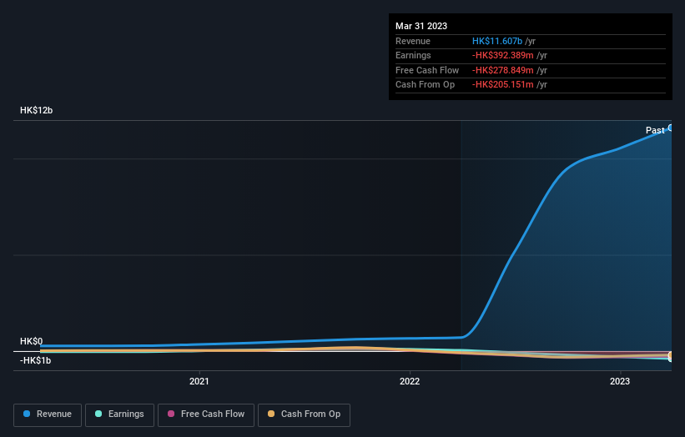Click the 2023 x-axis label
The width and height of the screenshot is (685, 437).
pos(619,382)
